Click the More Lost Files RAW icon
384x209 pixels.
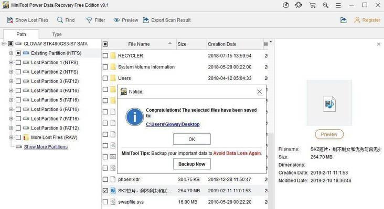(x=26, y=137)
